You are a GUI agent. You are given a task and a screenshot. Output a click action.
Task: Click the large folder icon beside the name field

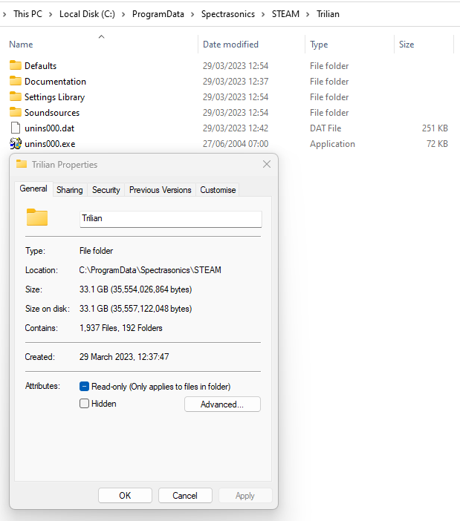pos(37,217)
